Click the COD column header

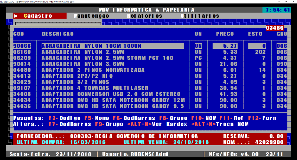(19, 34)
